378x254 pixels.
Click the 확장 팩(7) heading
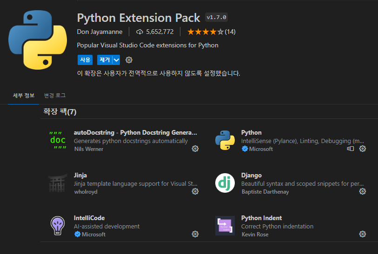click(x=60, y=112)
